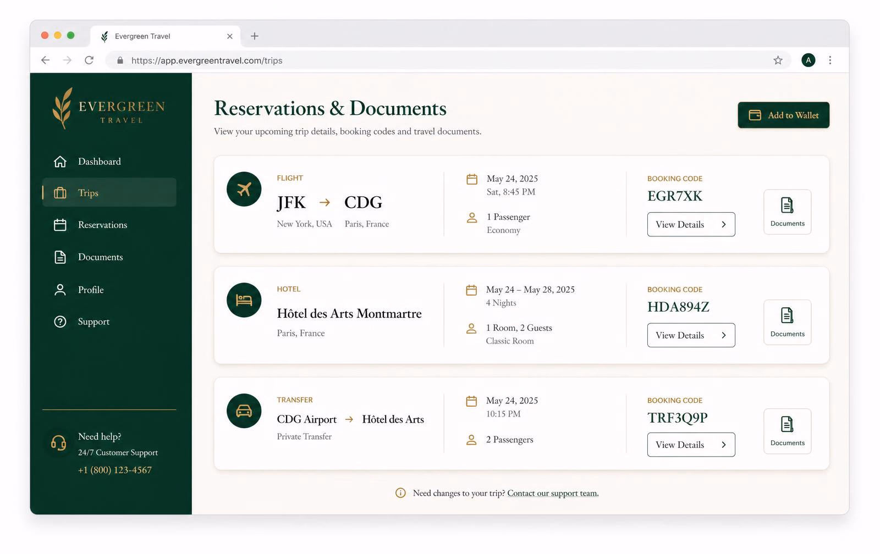The image size is (880, 554).
Task: Open Support in the sidebar
Action: click(x=109, y=322)
